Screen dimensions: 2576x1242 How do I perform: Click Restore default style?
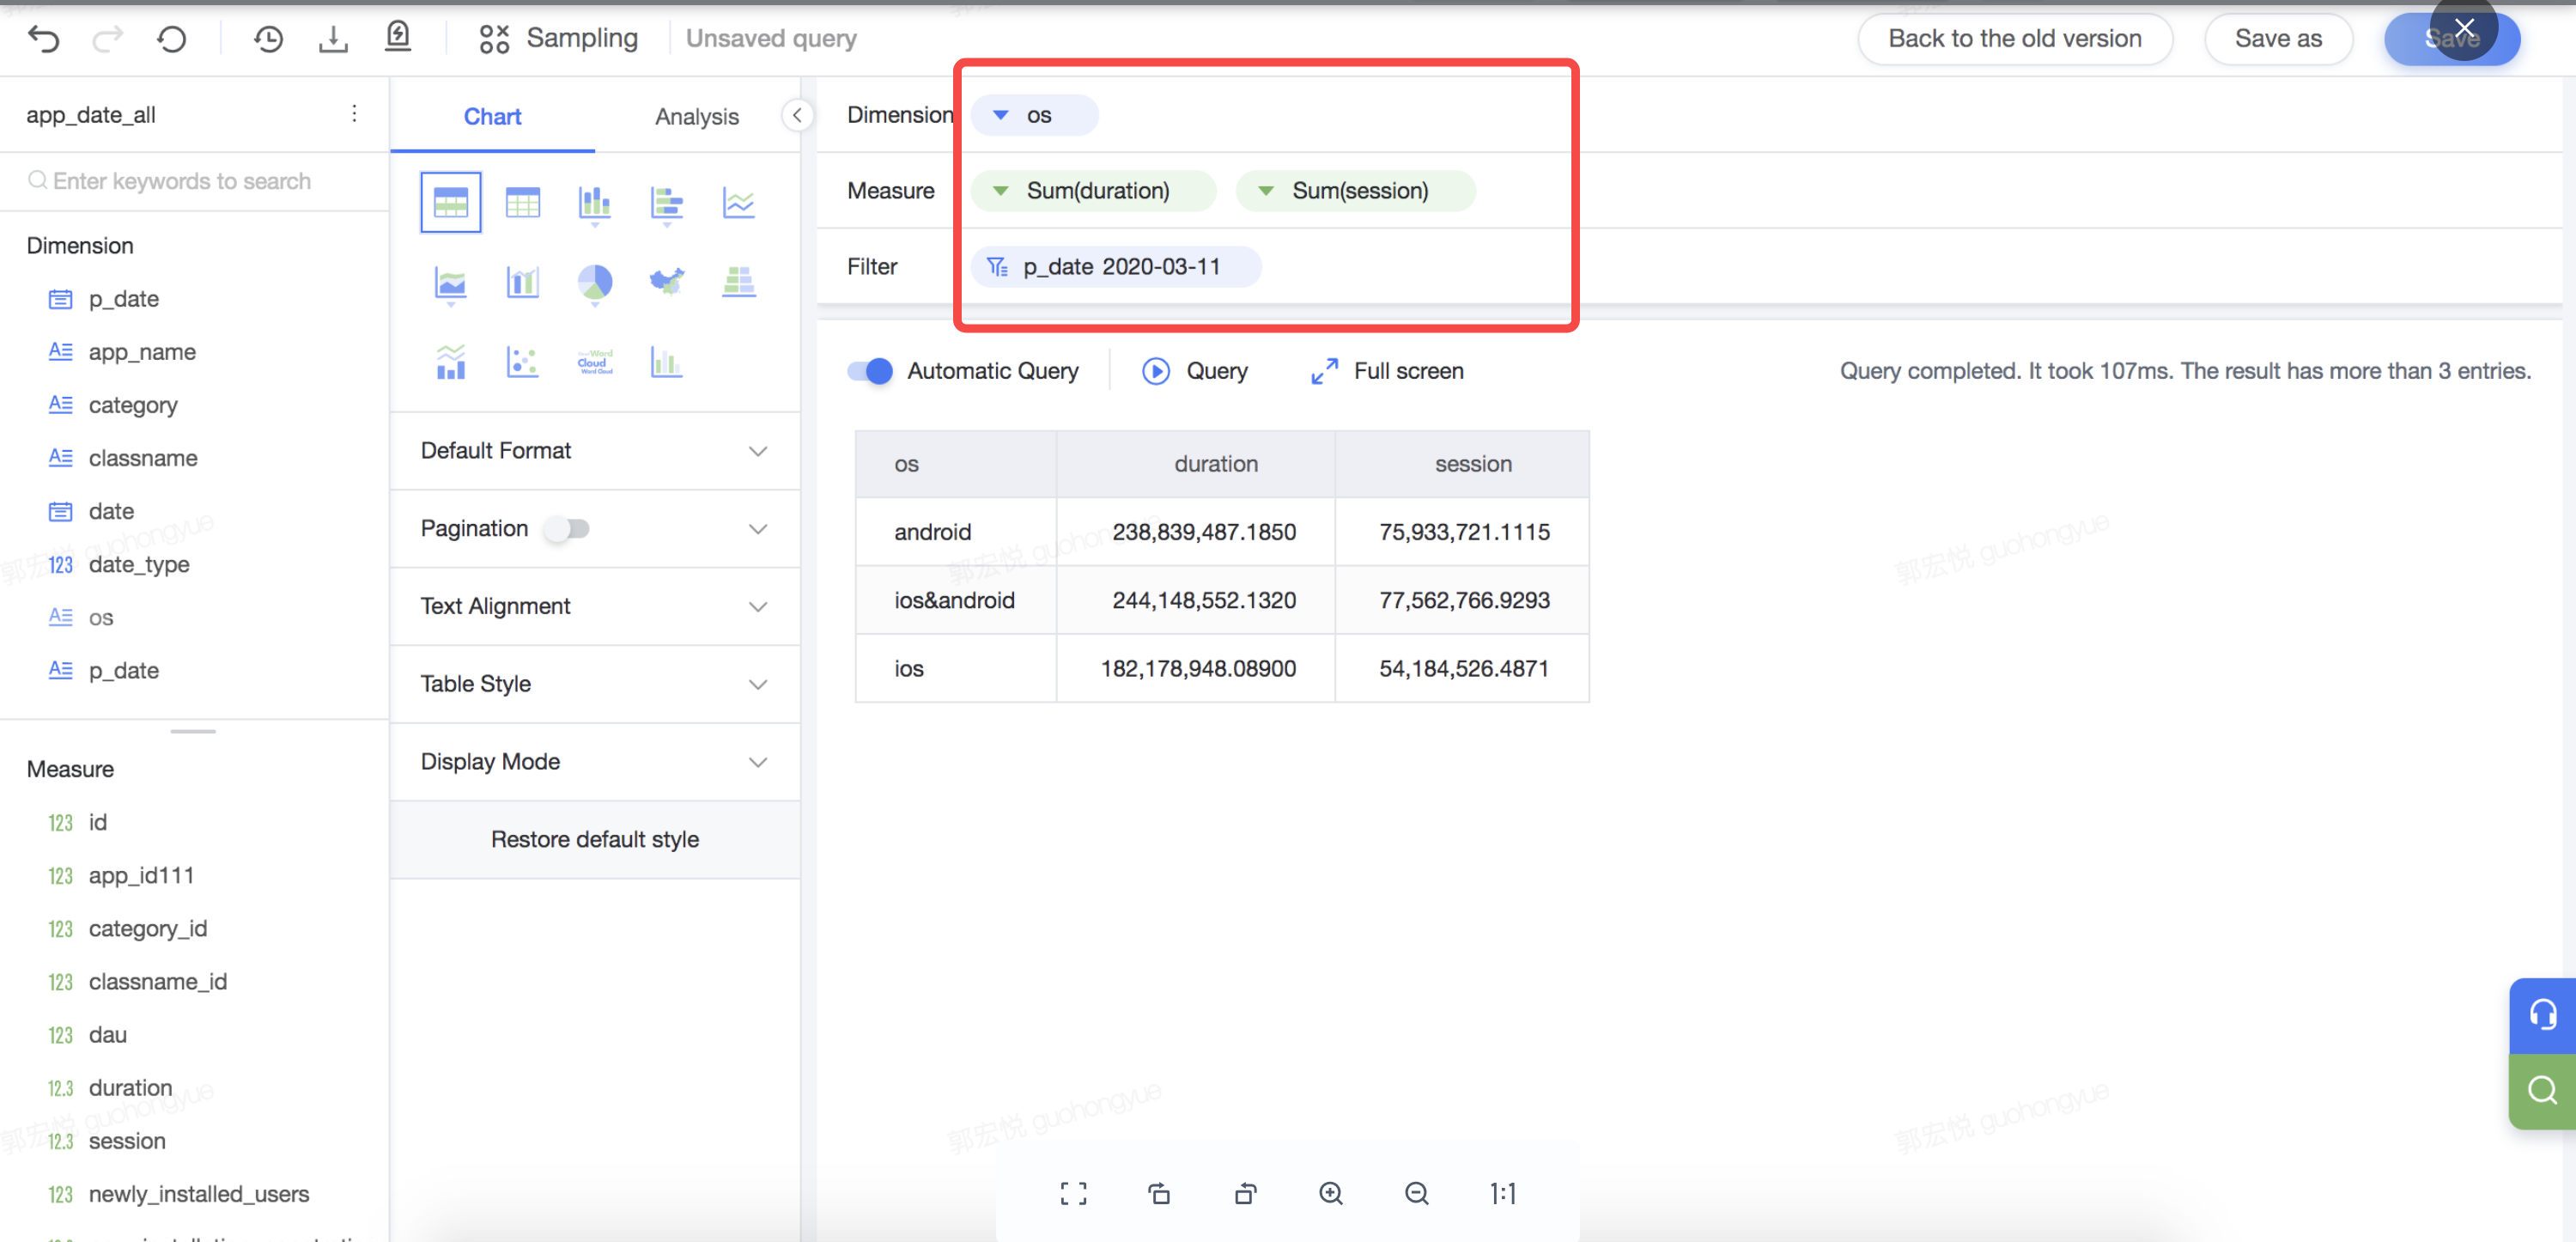coord(595,840)
